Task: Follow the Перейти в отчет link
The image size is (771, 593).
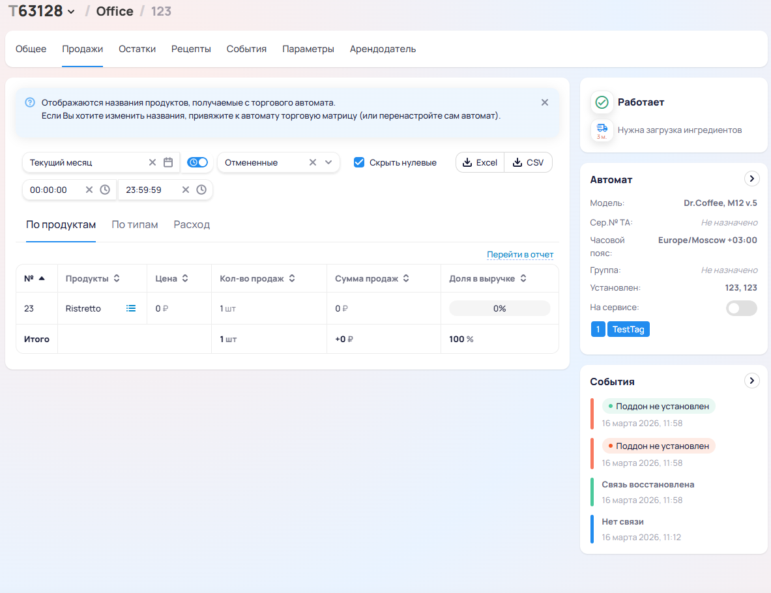Action: [520, 255]
